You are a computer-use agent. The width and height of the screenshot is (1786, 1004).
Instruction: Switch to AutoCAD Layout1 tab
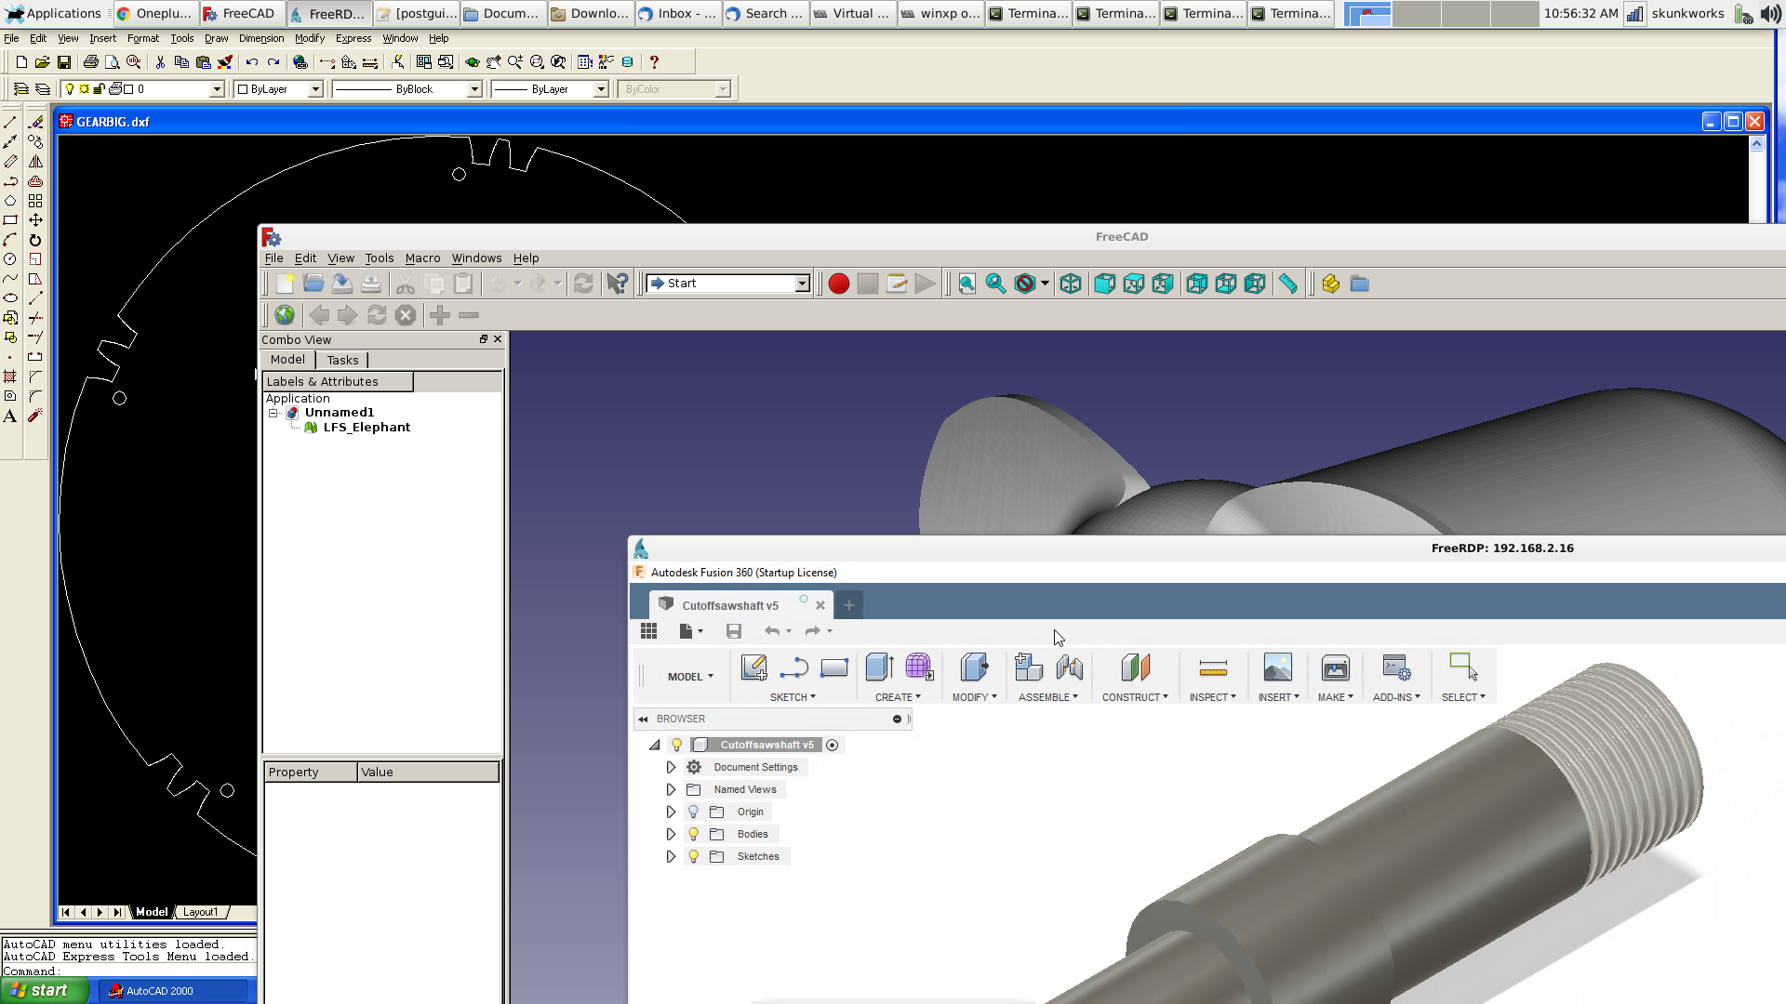pos(201,912)
